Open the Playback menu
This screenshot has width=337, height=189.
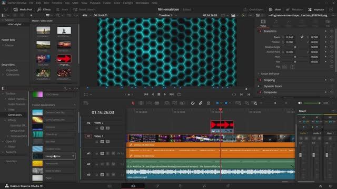pyautogui.click(x=95, y=3)
